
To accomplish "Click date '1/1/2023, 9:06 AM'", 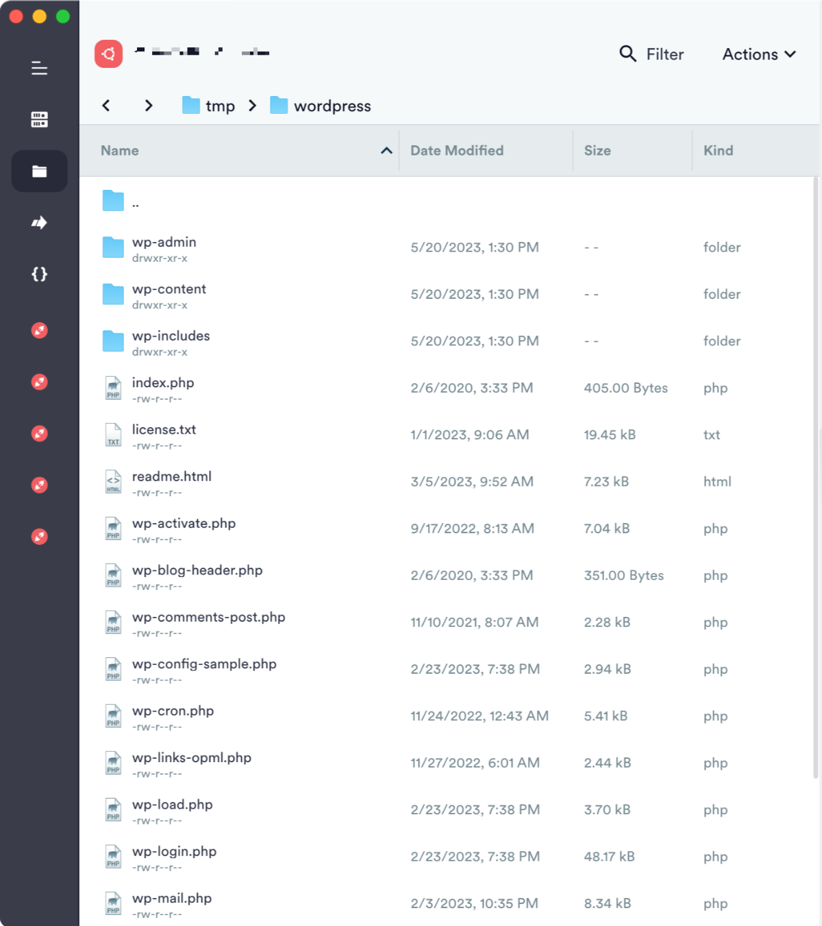I will 470,435.
